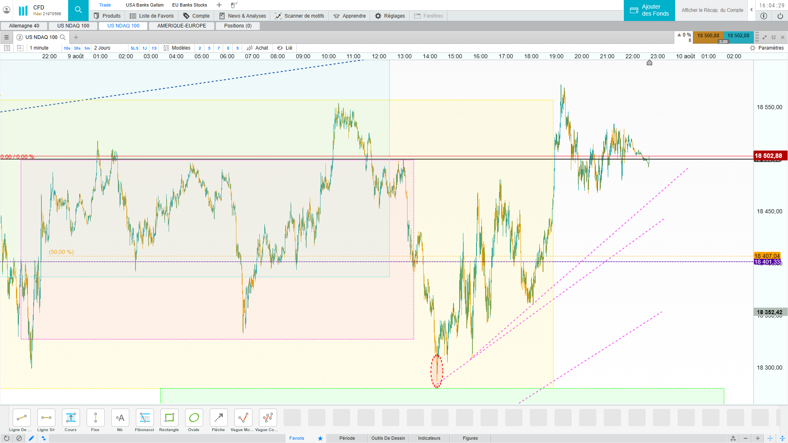Select the Fibonacci drawing tool
The width and height of the screenshot is (788, 443).
pos(144,418)
